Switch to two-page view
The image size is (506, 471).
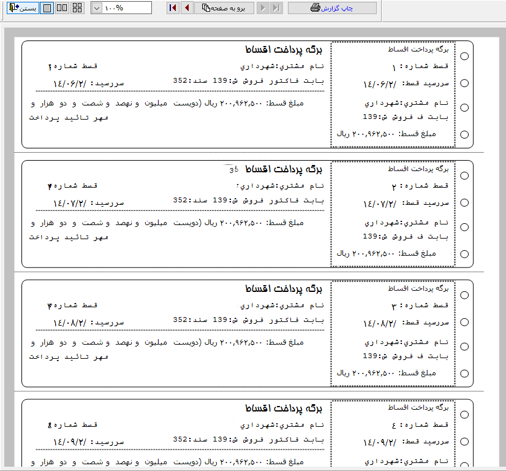62,8
